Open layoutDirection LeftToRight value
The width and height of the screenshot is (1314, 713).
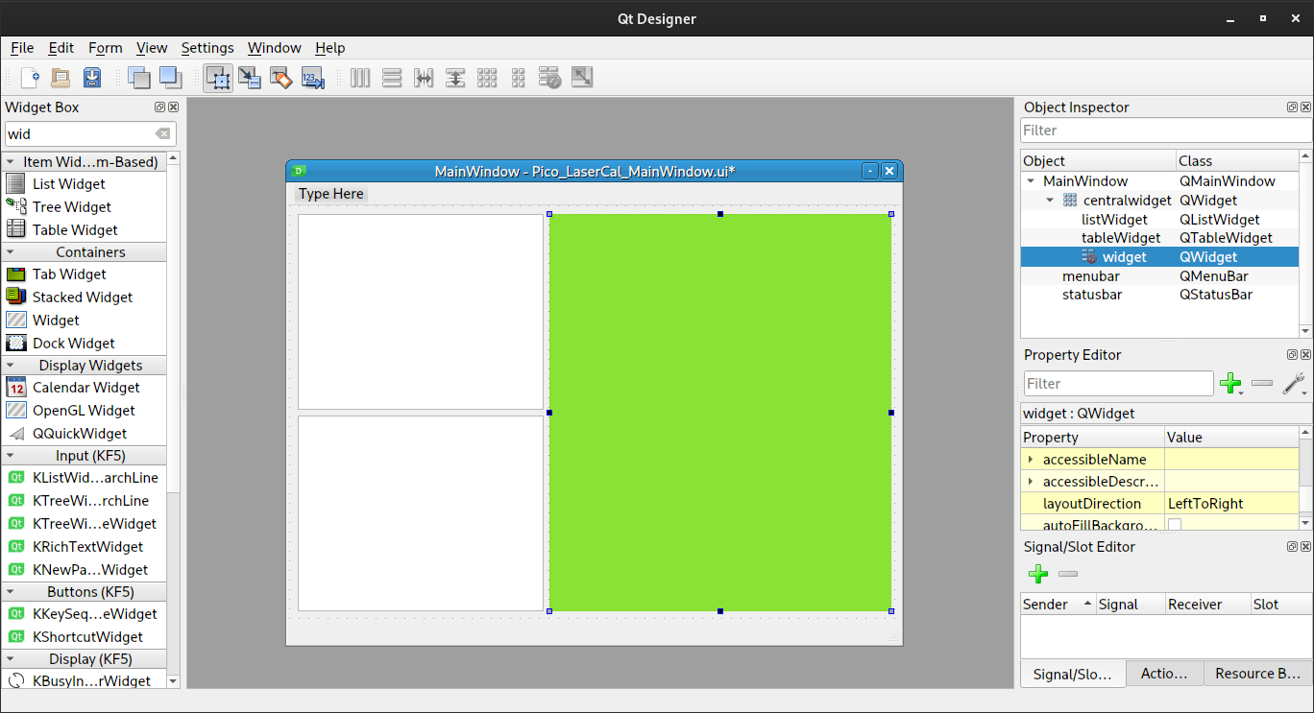pyautogui.click(x=1231, y=504)
